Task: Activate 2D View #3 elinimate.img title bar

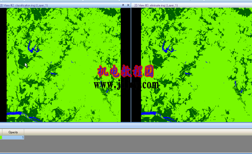Action: (x=192, y=5)
